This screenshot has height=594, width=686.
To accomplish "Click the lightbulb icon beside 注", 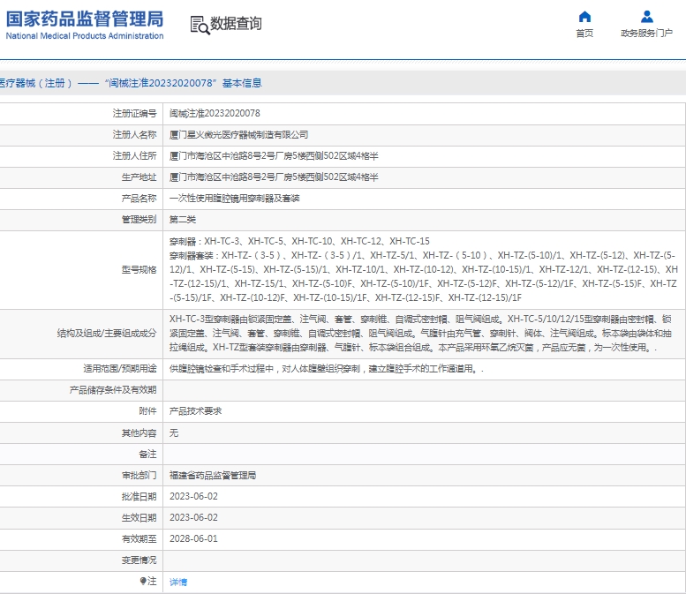I will pyautogui.click(x=143, y=581).
